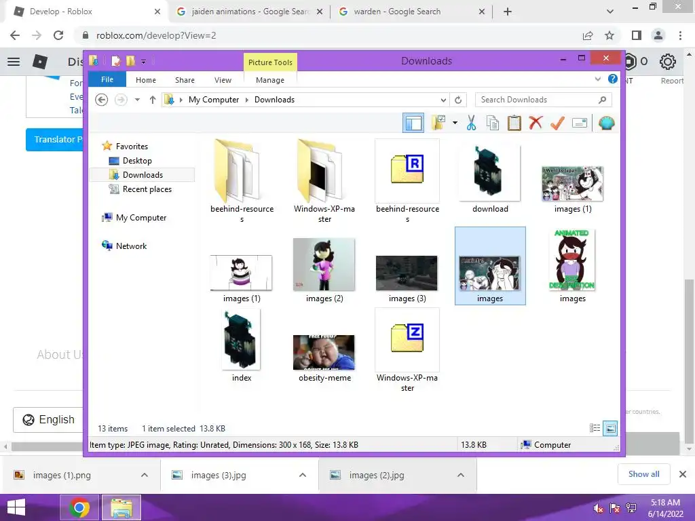Select the Picture Tools contextual tab
The height and width of the screenshot is (521, 695).
(270, 62)
